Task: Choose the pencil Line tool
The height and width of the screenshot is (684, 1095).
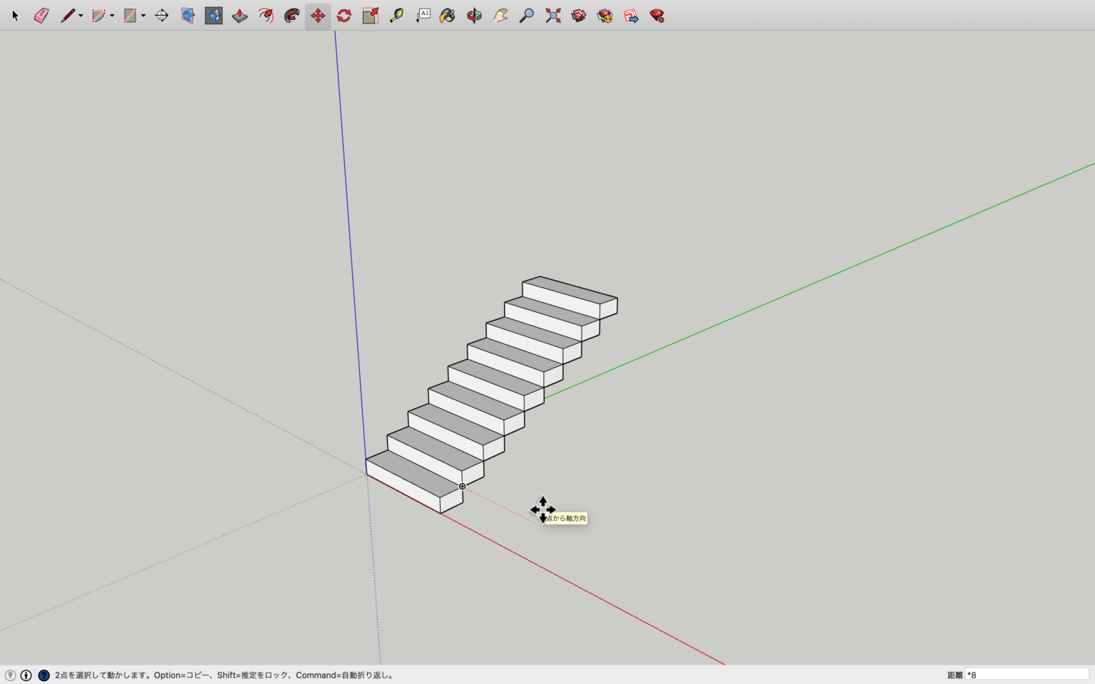Action: click(x=68, y=16)
